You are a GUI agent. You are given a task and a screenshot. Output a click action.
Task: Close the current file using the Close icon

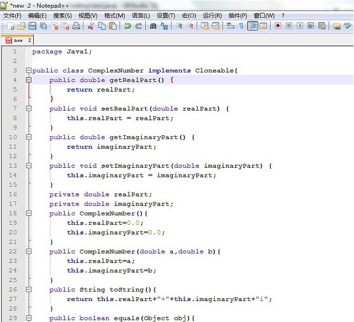(x=55, y=26)
